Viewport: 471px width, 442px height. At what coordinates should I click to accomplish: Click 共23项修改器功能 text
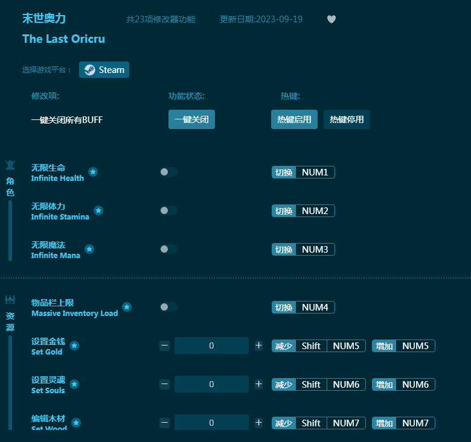click(x=161, y=19)
